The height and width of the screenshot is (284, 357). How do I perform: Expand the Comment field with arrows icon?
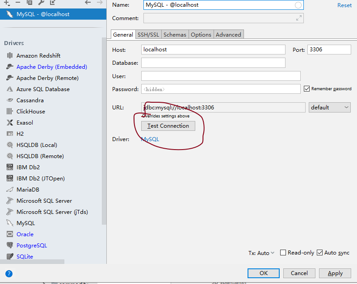pyautogui.click(x=299, y=18)
